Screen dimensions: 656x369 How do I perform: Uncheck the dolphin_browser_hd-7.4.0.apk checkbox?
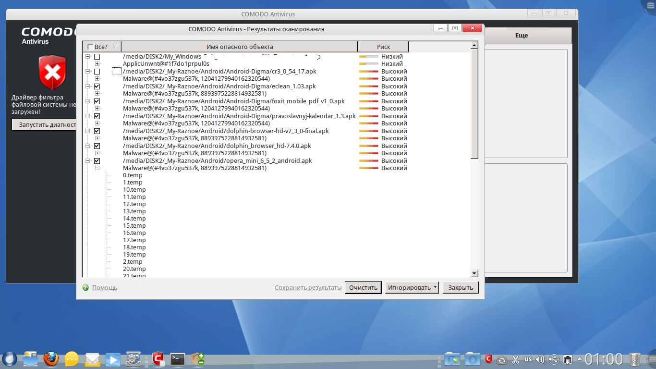pyautogui.click(x=97, y=146)
